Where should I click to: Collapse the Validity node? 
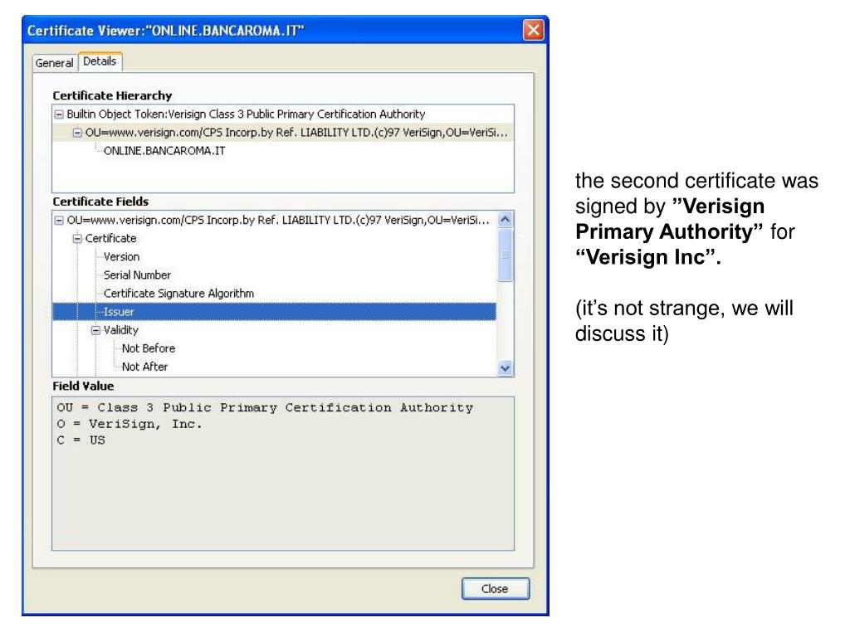tap(96, 330)
